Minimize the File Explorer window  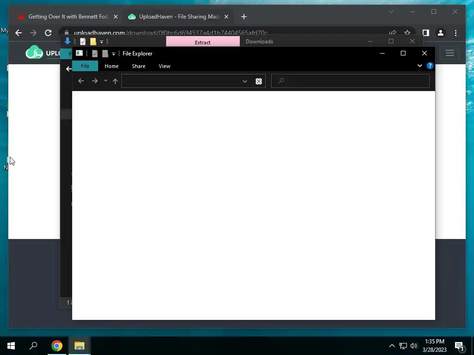tap(382, 54)
